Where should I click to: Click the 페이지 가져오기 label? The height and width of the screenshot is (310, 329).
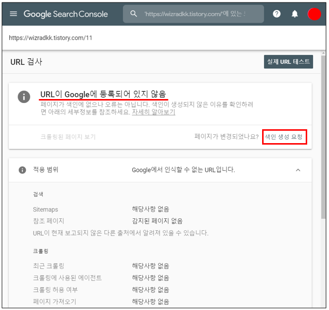coord(55,302)
